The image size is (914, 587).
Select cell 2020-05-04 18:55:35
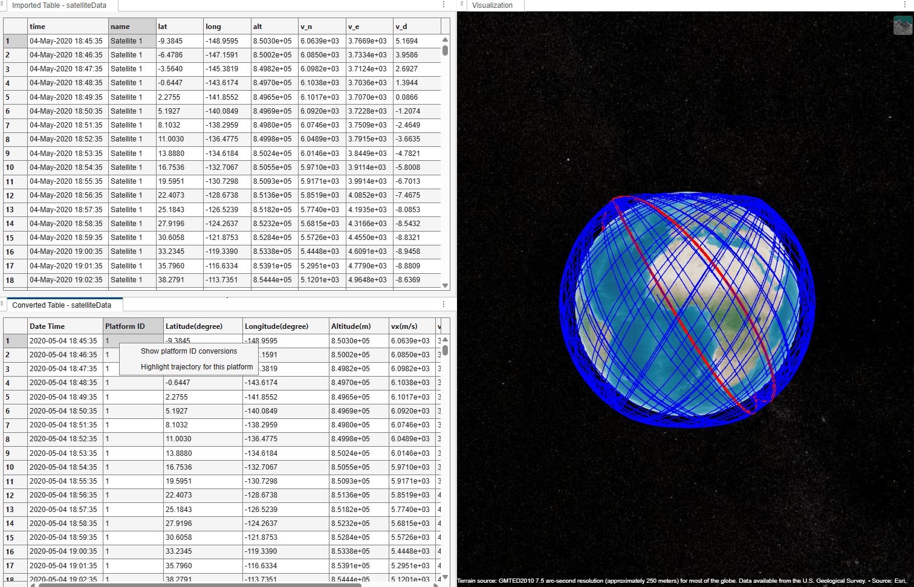65,481
